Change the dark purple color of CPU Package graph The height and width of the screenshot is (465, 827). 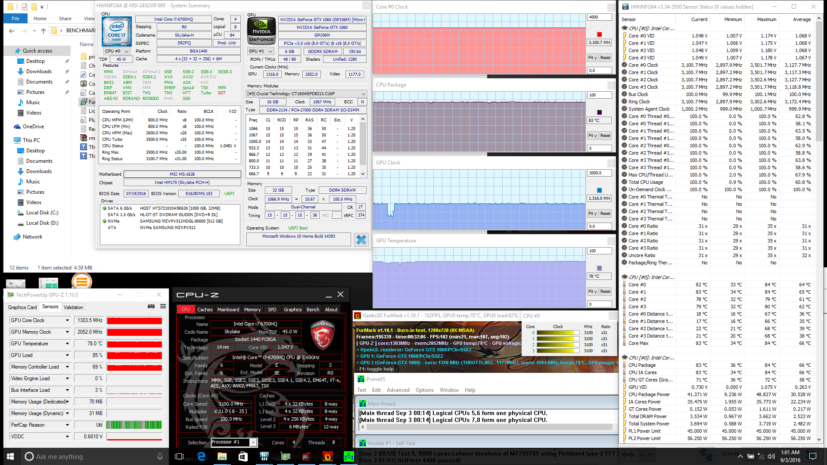click(599, 112)
